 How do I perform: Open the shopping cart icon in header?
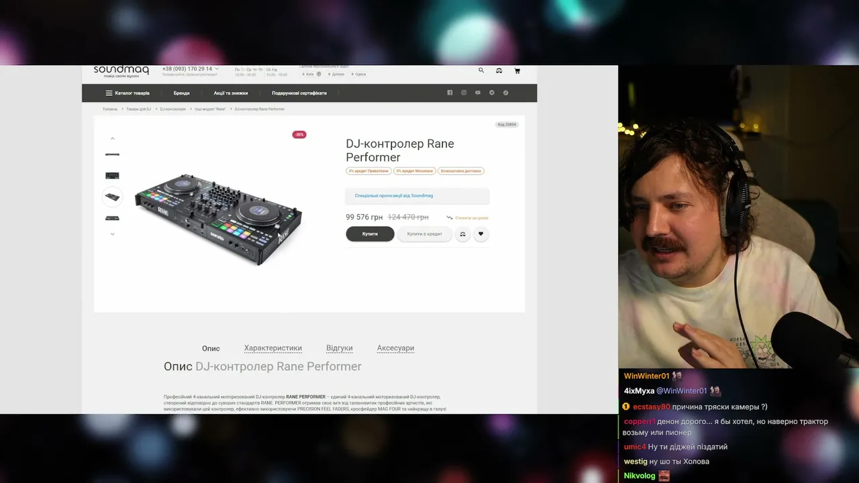tap(517, 70)
